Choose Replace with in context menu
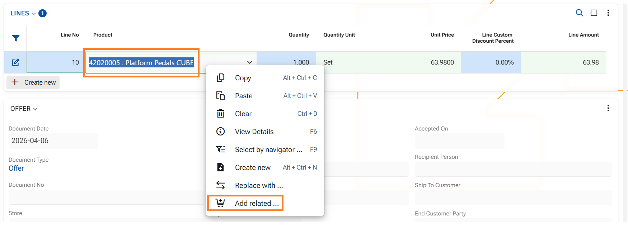The width and height of the screenshot is (628, 228). (x=259, y=185)
